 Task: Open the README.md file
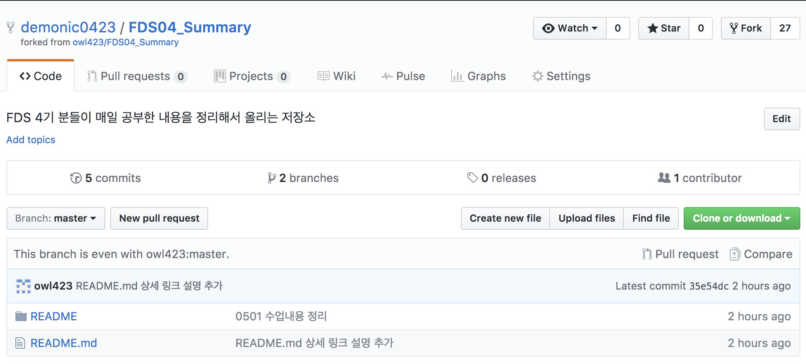coord(64,343)
